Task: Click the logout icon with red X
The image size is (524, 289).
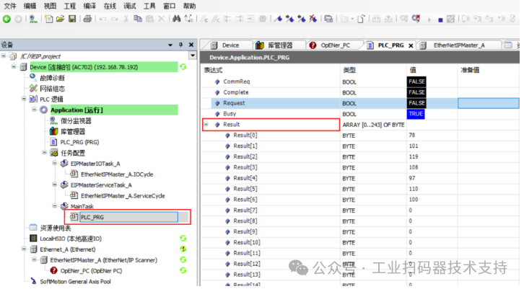Action: point(416,18)
